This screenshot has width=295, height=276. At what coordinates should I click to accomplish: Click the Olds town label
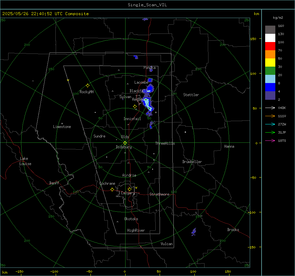125,137
